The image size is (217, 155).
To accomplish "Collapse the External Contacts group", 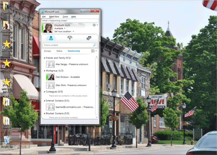I will tap(45, 101).
